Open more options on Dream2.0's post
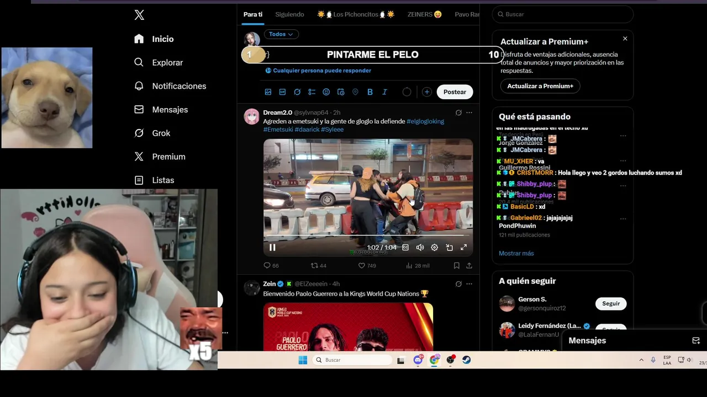Screen dimensions: 707x397 [x=469, y=112]
